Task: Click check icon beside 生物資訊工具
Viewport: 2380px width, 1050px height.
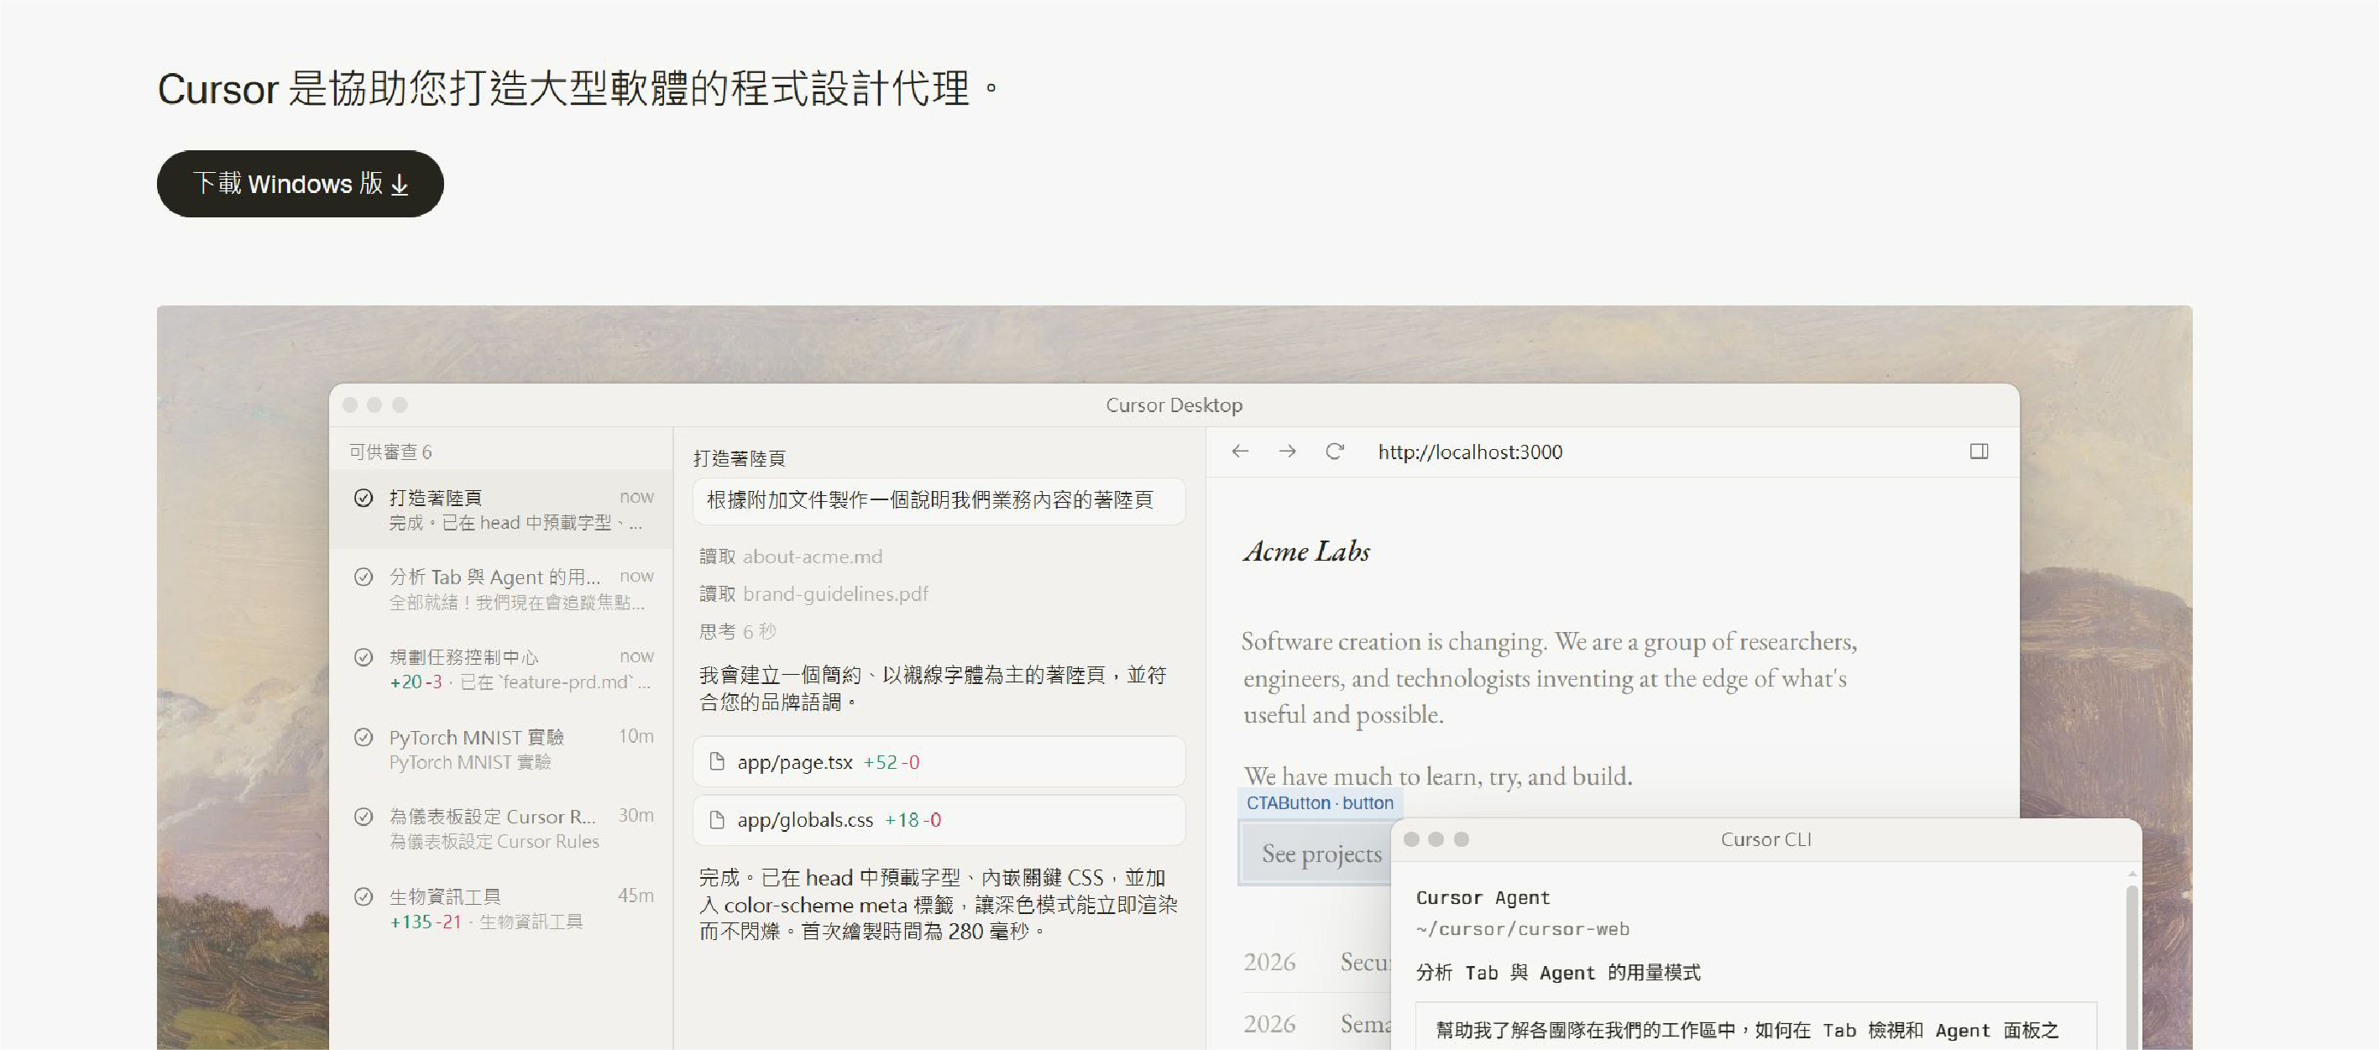Action: click(x=364, y=896)
